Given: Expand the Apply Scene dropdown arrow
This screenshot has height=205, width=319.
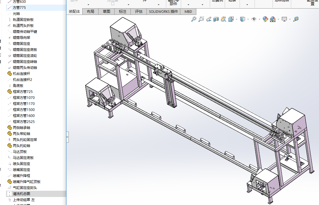Looking at the screenshot, I should click(x=278, y=19).
